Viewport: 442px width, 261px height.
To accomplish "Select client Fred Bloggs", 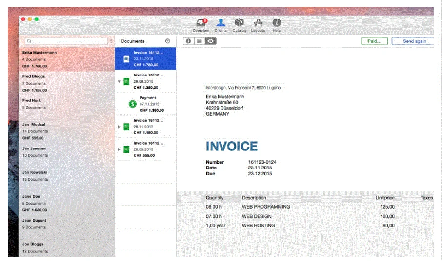I will (67, 83).
